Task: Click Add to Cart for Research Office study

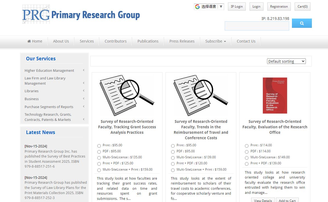Action: 287,200
